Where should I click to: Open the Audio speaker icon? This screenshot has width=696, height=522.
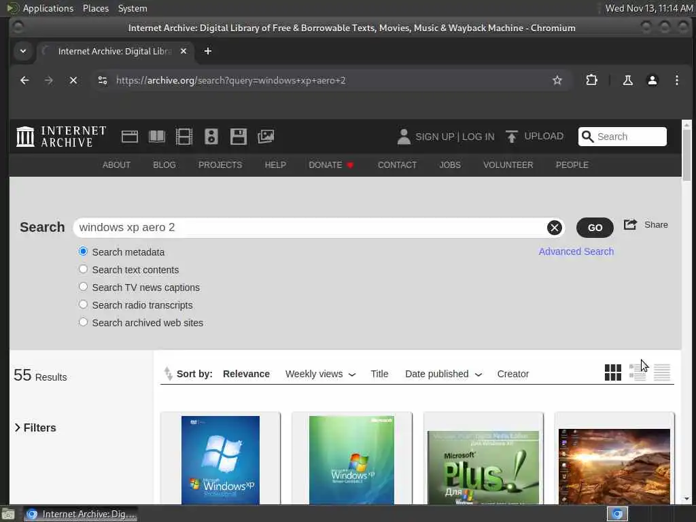[x=211, y=137]
